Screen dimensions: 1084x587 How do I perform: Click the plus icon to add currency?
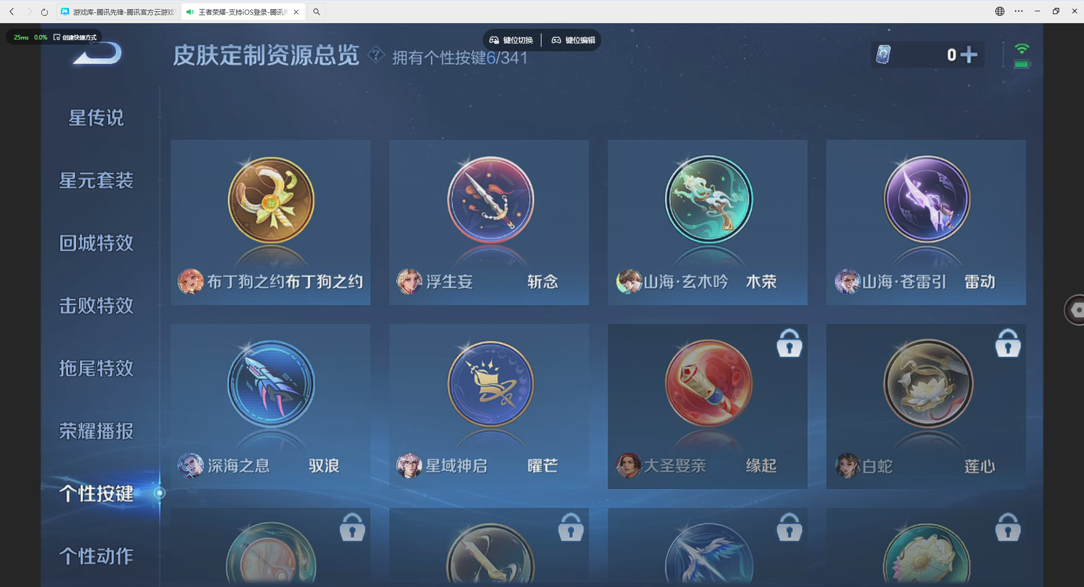point(969,55)
